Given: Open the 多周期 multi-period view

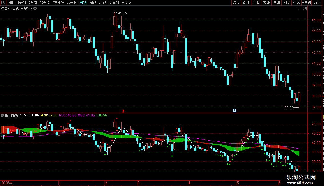Looking at the screenshot, I should [114, 3].
